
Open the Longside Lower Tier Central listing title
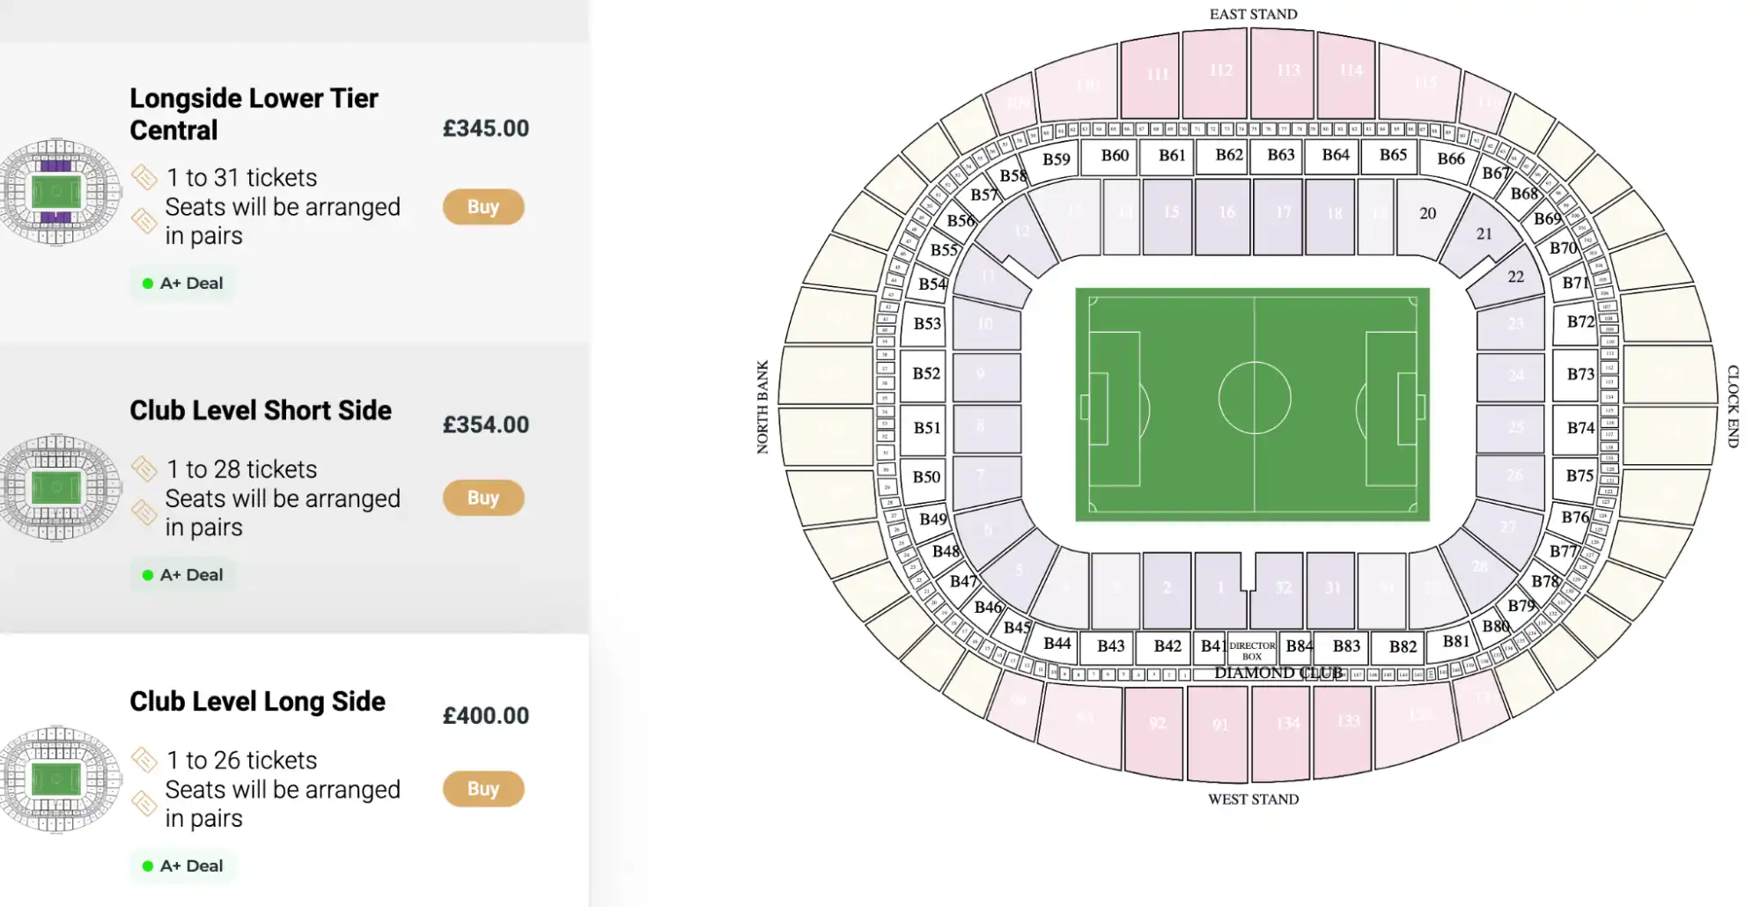tap(254, 114)
